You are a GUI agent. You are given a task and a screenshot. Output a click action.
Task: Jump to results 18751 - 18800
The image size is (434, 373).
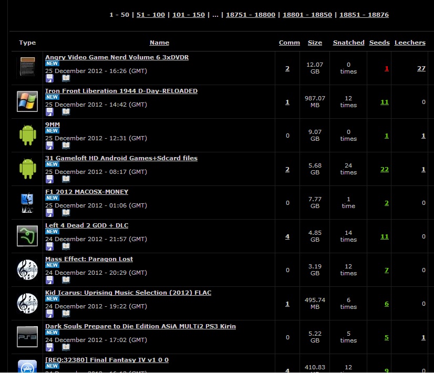point(251,15)
